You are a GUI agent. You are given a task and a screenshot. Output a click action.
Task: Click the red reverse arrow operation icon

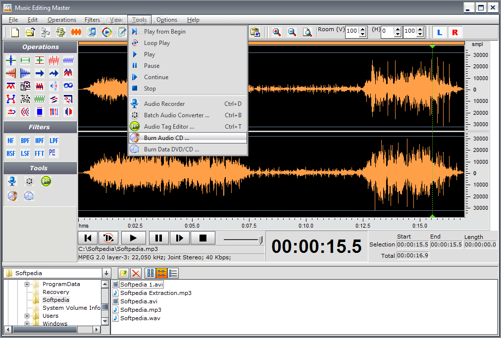[11, 111]
